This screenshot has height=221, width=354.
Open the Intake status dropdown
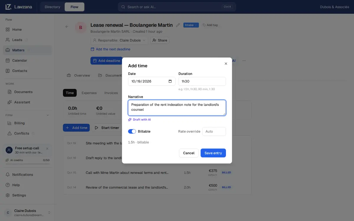pos(191,25)
